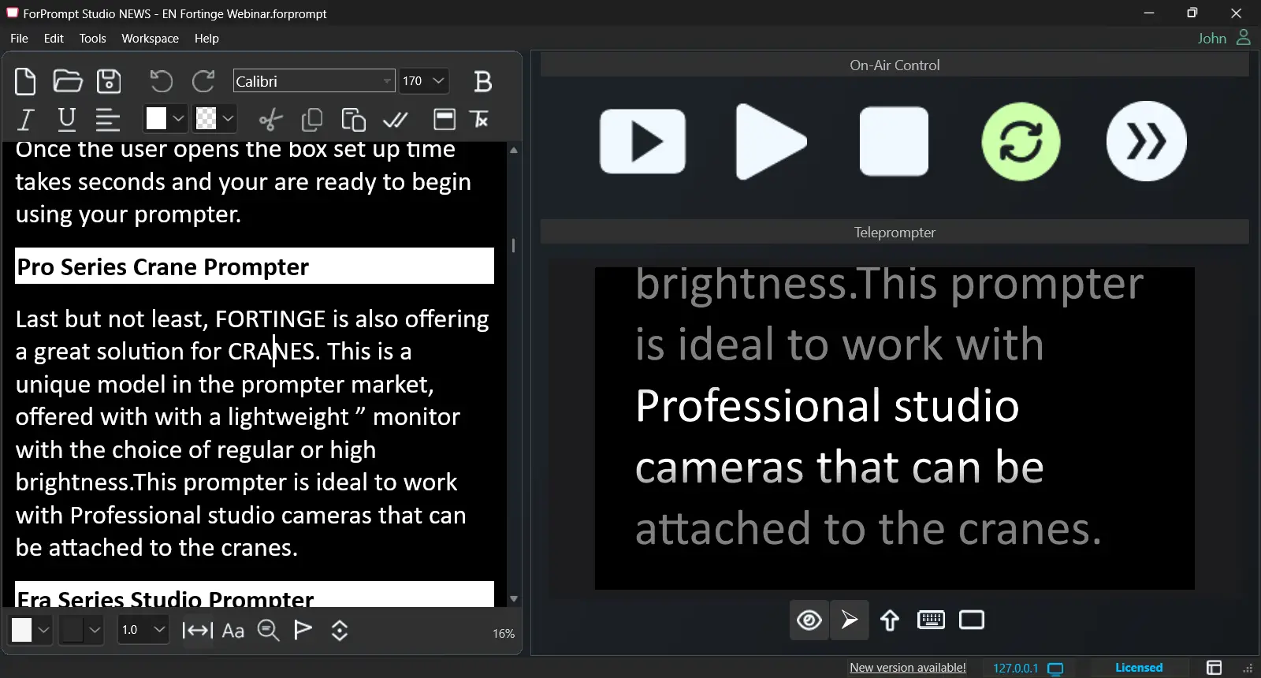Click the flag marker icon
Screen dimensions: 1261x678
click(303, 630)
